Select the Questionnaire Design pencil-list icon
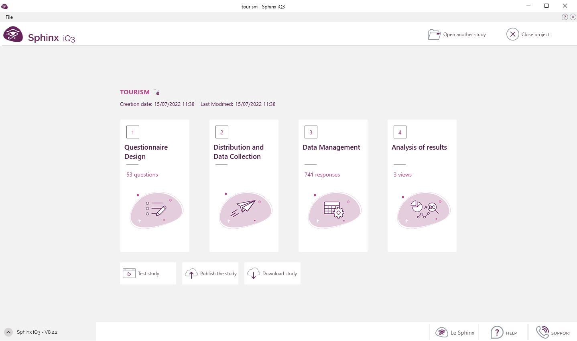The image size is (577, 341). [156, 209]
